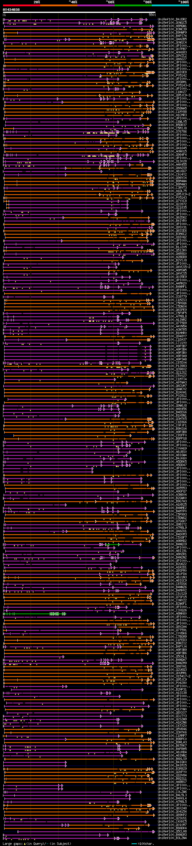Click the green ~80% legend color
The width and height of the screenshot is (192, 846).
click(133, 5)
